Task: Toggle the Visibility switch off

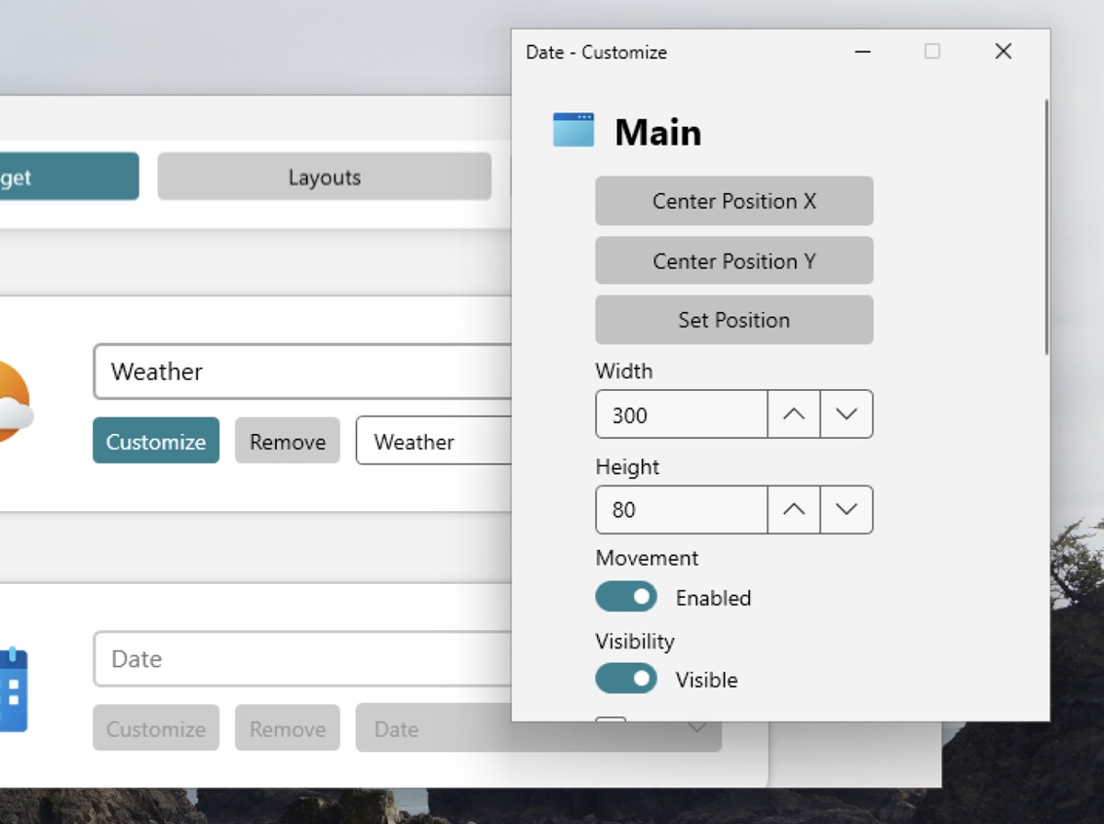Action: coord(627,680)
